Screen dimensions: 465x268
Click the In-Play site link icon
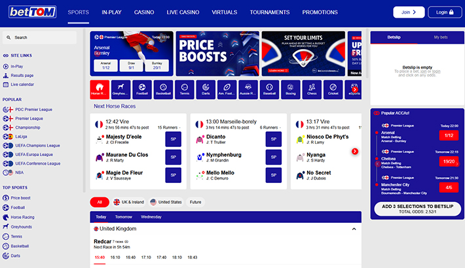[6, 66]
